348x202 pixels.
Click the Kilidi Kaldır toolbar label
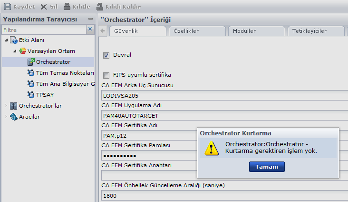[123, 7]
